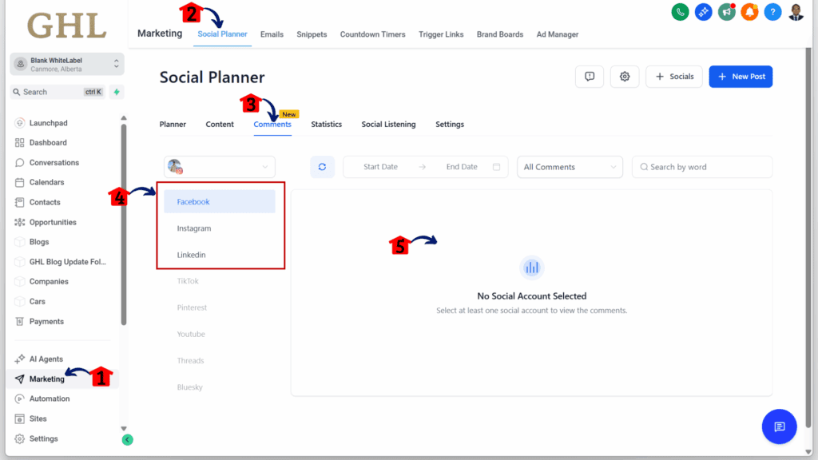Open Social Planner settings gear icon
Screen dimensions: 818x460
[625, 76]
